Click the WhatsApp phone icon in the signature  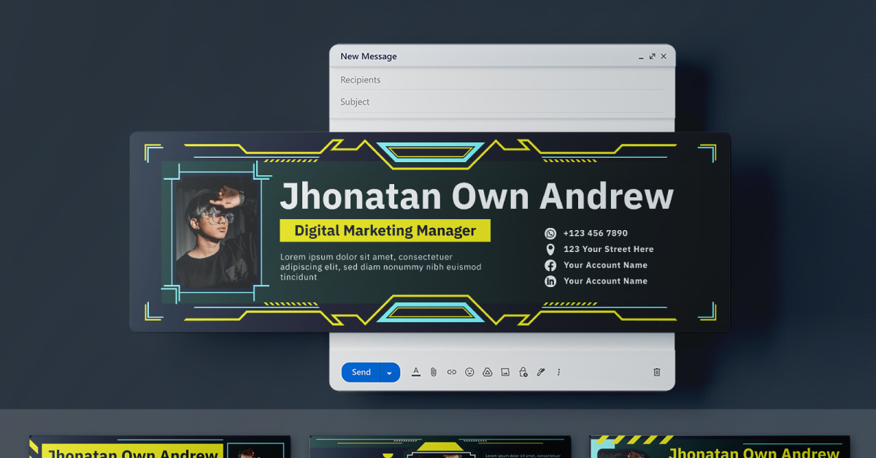[x=550, y=233]
